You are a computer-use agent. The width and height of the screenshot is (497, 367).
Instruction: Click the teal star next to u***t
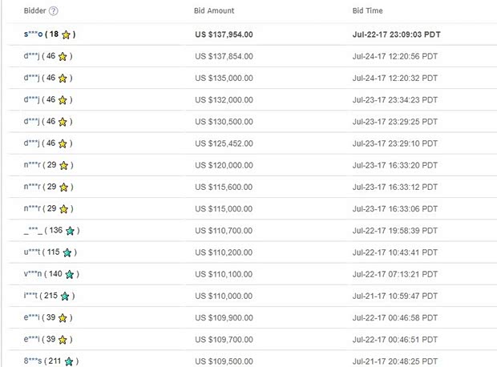tap(67, 252)
